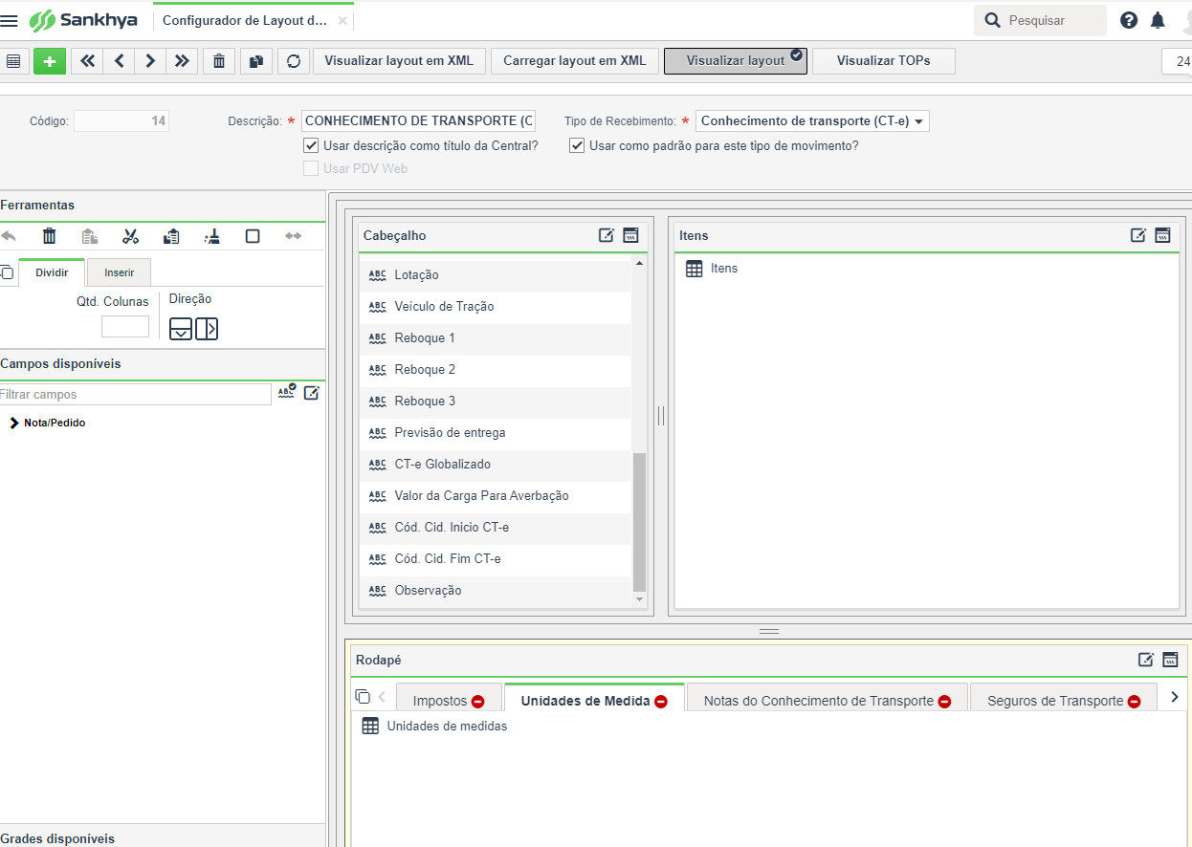Image resolution: width=1192 pixels, height=847 pixels.
Task: Open the help question mark icon
Action: [1129, 20]
